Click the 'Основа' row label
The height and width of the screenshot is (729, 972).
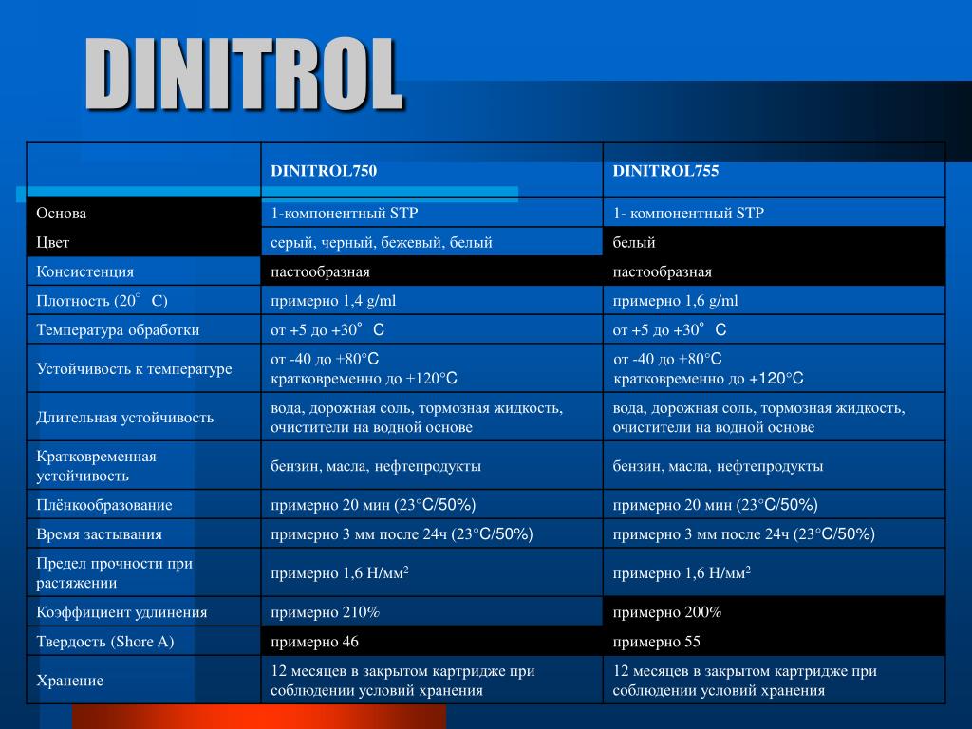tap(62, 214)
